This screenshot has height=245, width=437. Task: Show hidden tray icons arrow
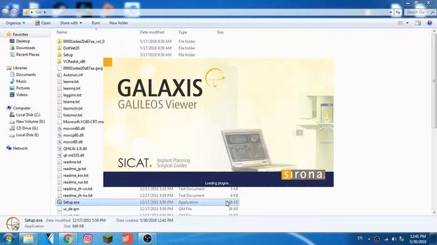tap(369, 239)
